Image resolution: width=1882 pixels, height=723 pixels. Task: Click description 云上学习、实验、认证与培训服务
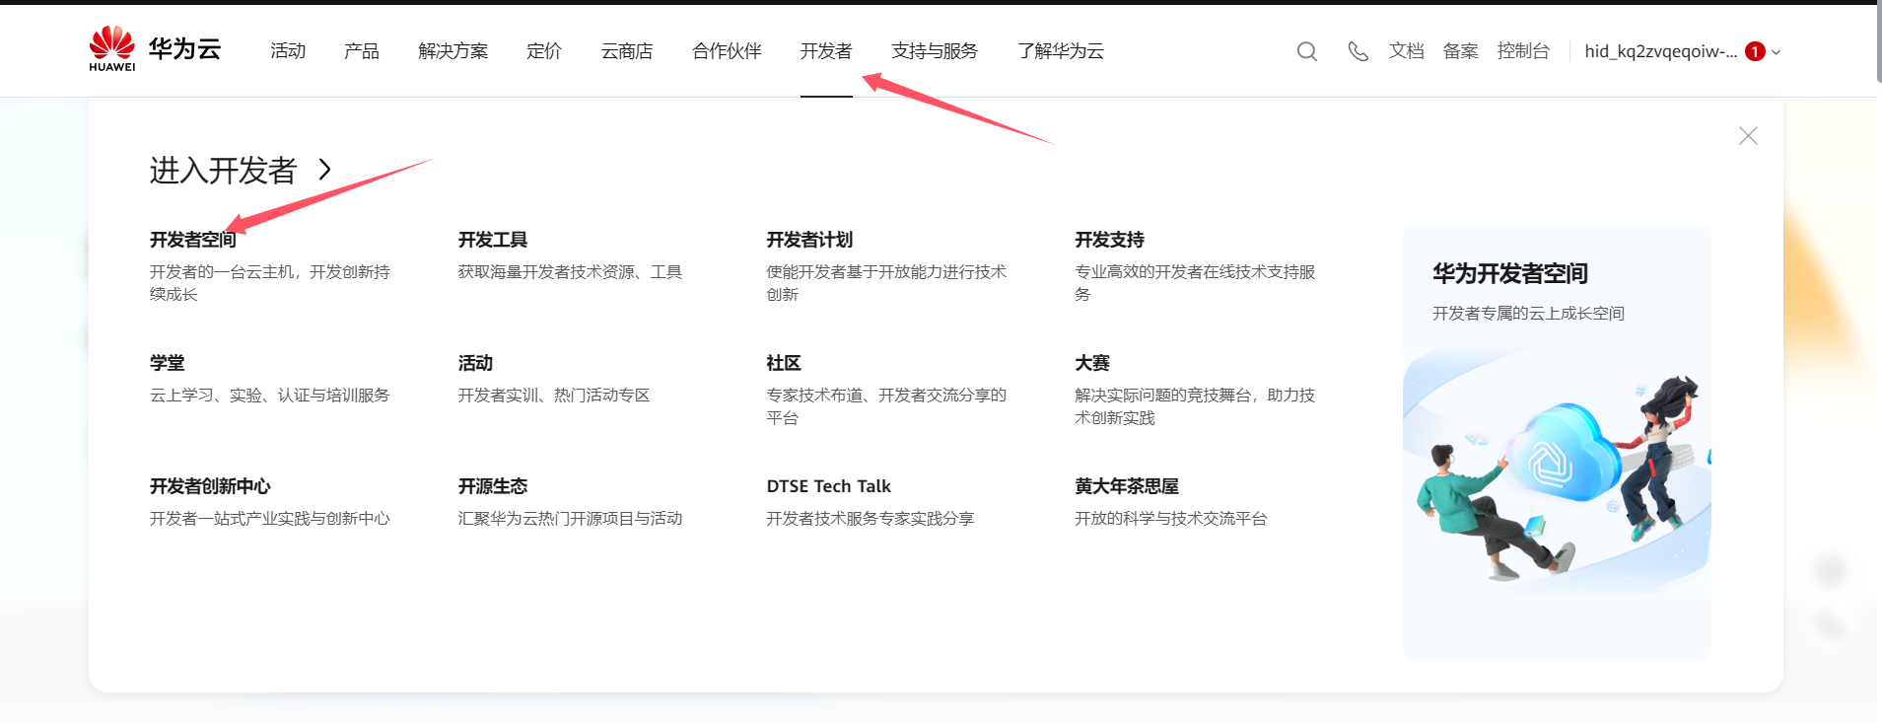point(270,396)
